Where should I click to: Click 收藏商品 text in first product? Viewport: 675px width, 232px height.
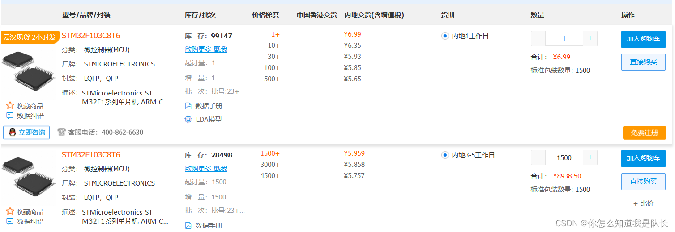click(30, 106)
